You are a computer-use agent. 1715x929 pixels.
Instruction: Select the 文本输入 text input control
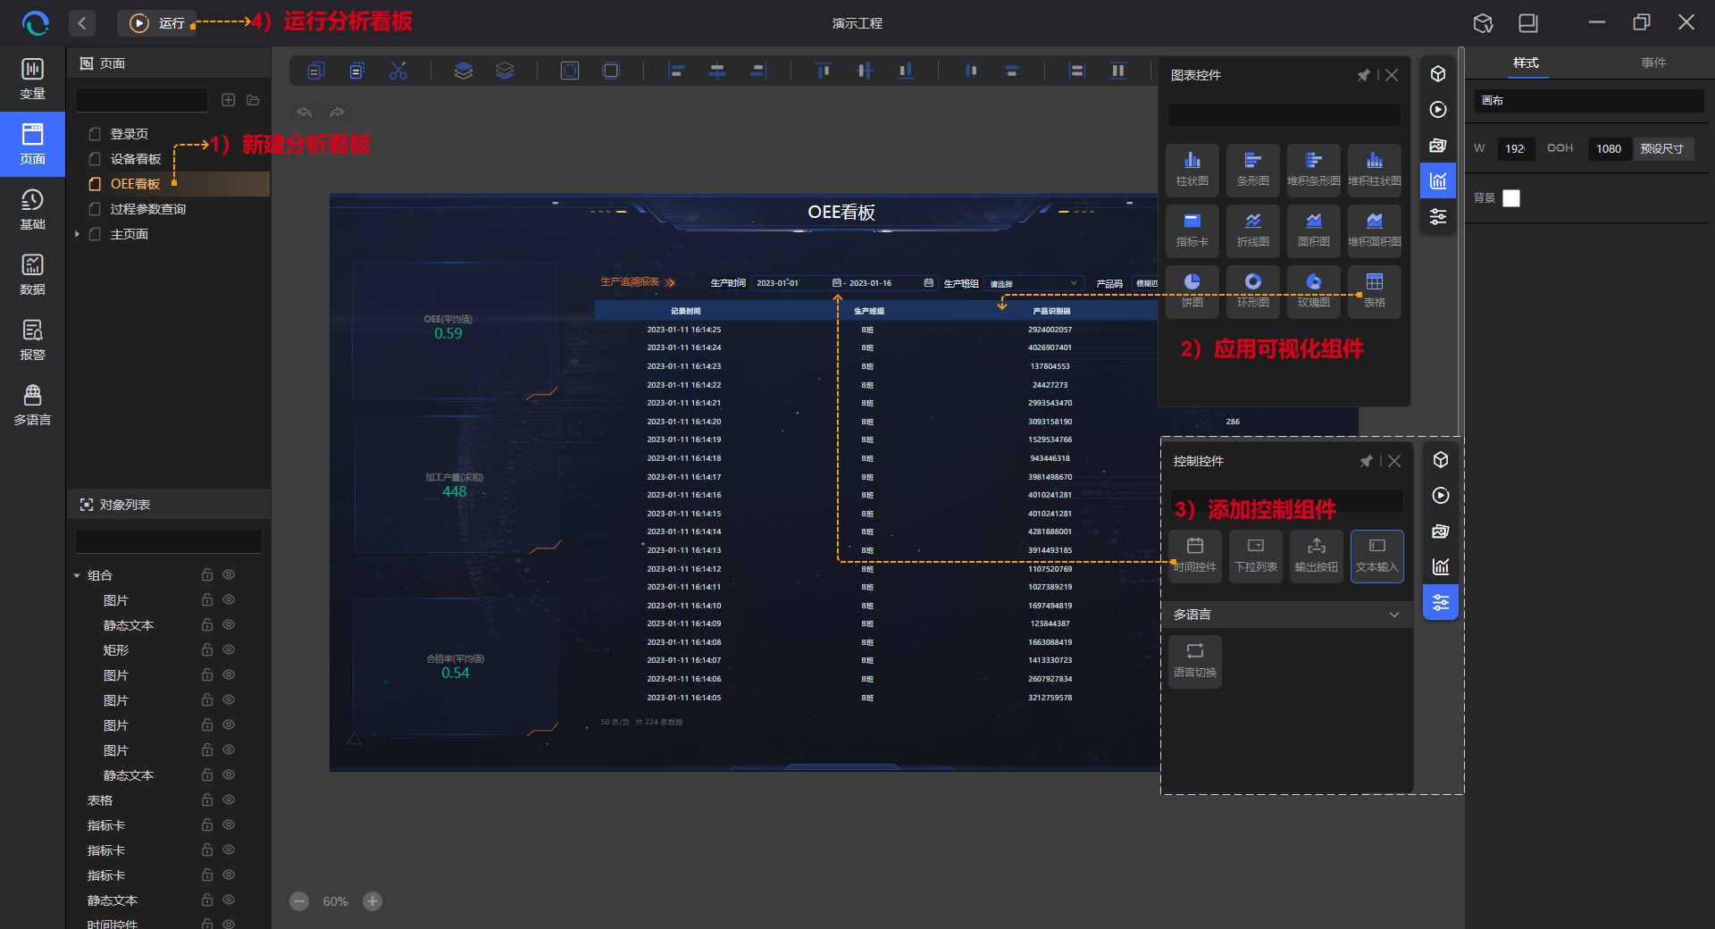(x=1377, y=556)
